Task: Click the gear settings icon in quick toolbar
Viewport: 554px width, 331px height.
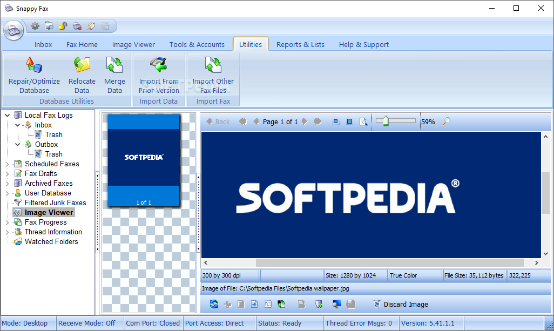Action: (35, 26)
